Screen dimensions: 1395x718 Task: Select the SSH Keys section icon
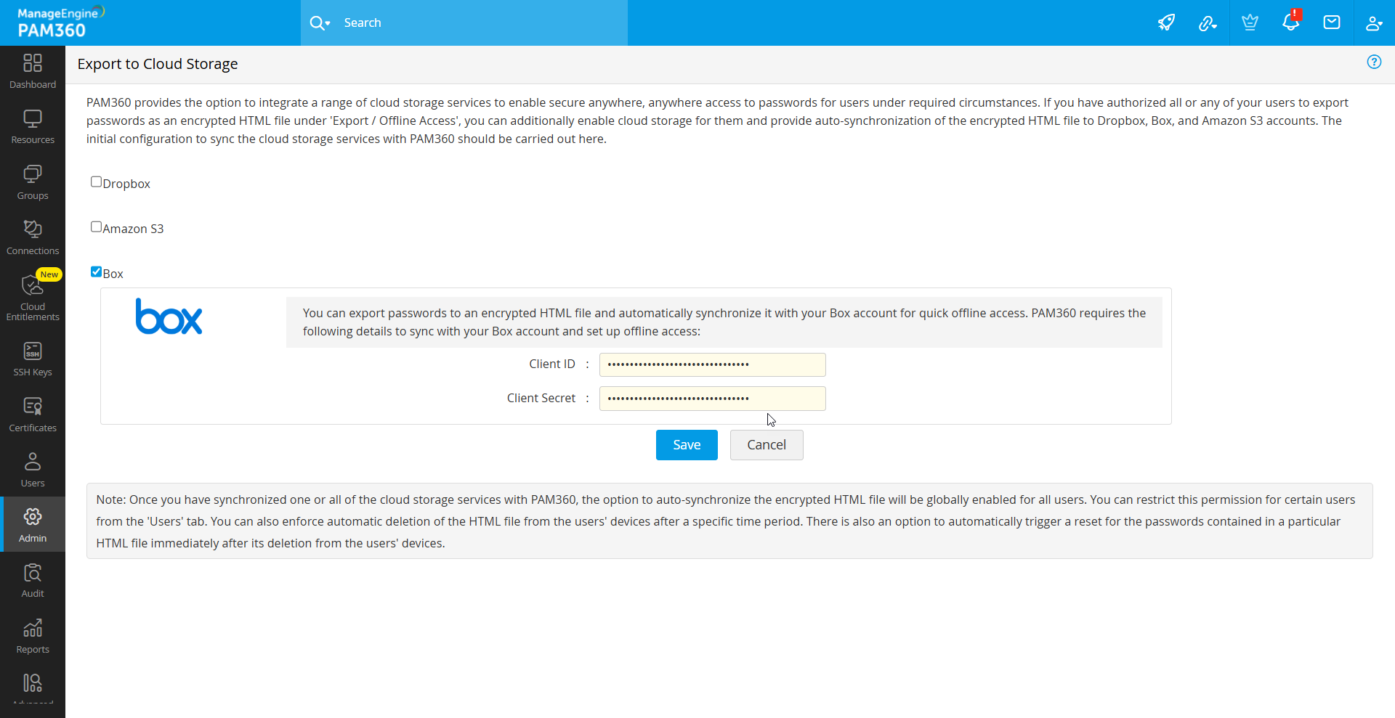click(32, 359)
